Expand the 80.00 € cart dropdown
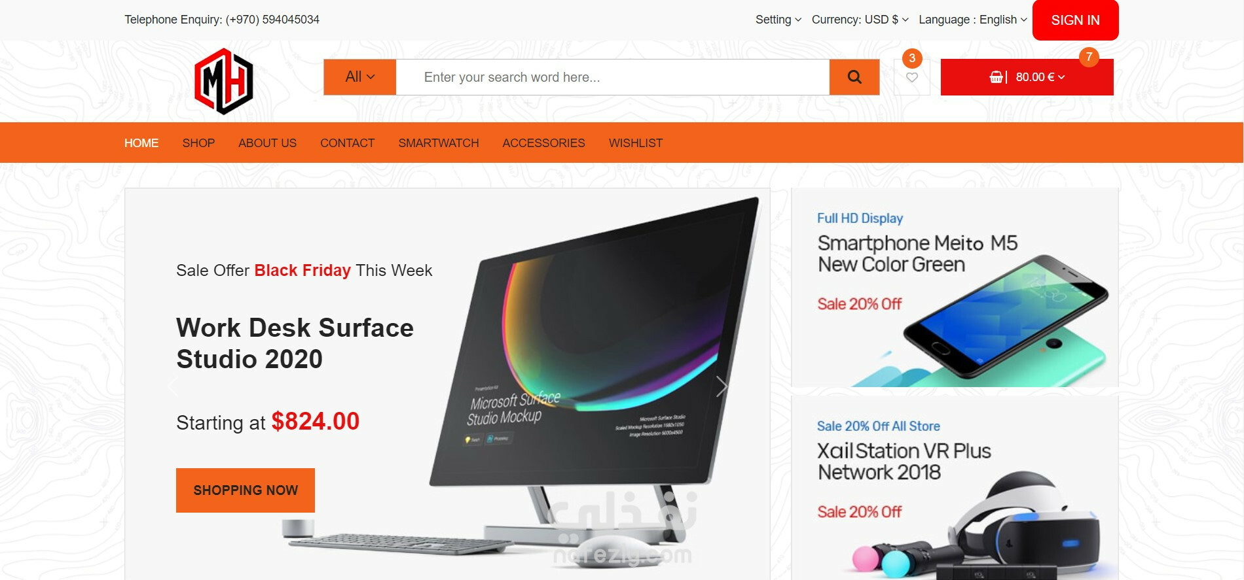This screenshot has height=580, width=1244. tap(1040, 77)
